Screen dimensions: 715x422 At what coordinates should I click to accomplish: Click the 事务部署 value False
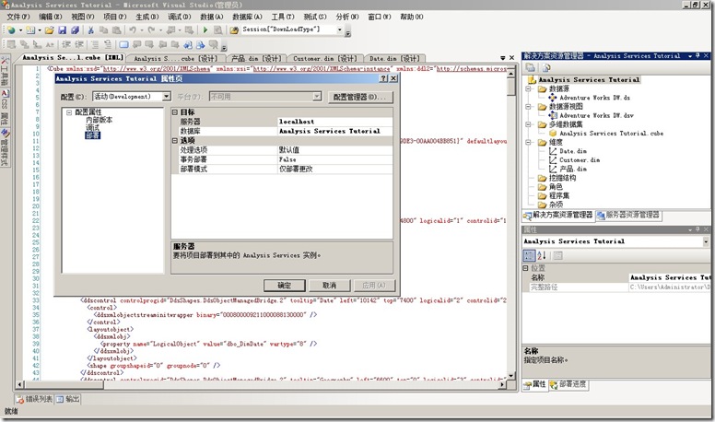(x=335, y=159)
